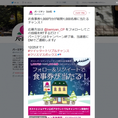Click the link icon beside skylark.co.jp
118x118 pixels.
click(x=13, y=73)
